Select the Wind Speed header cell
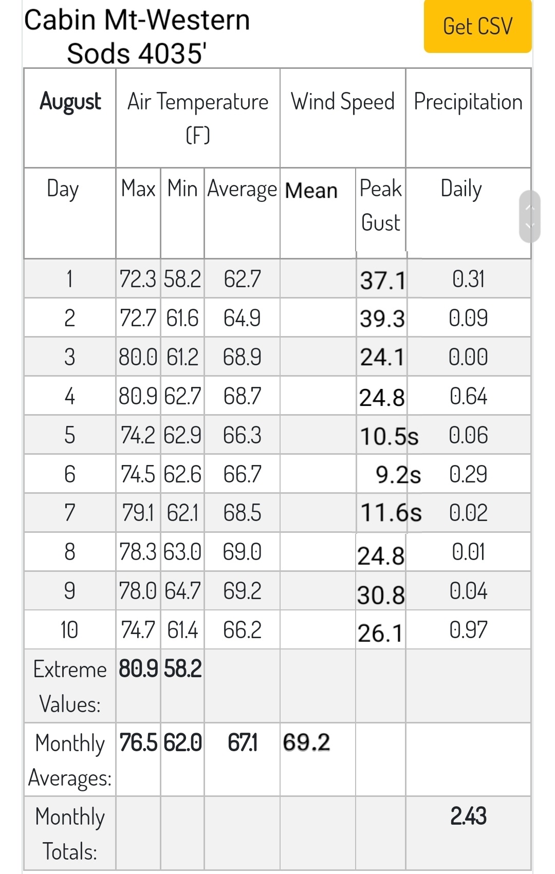 pyautogui.click(x=343, y=118)
